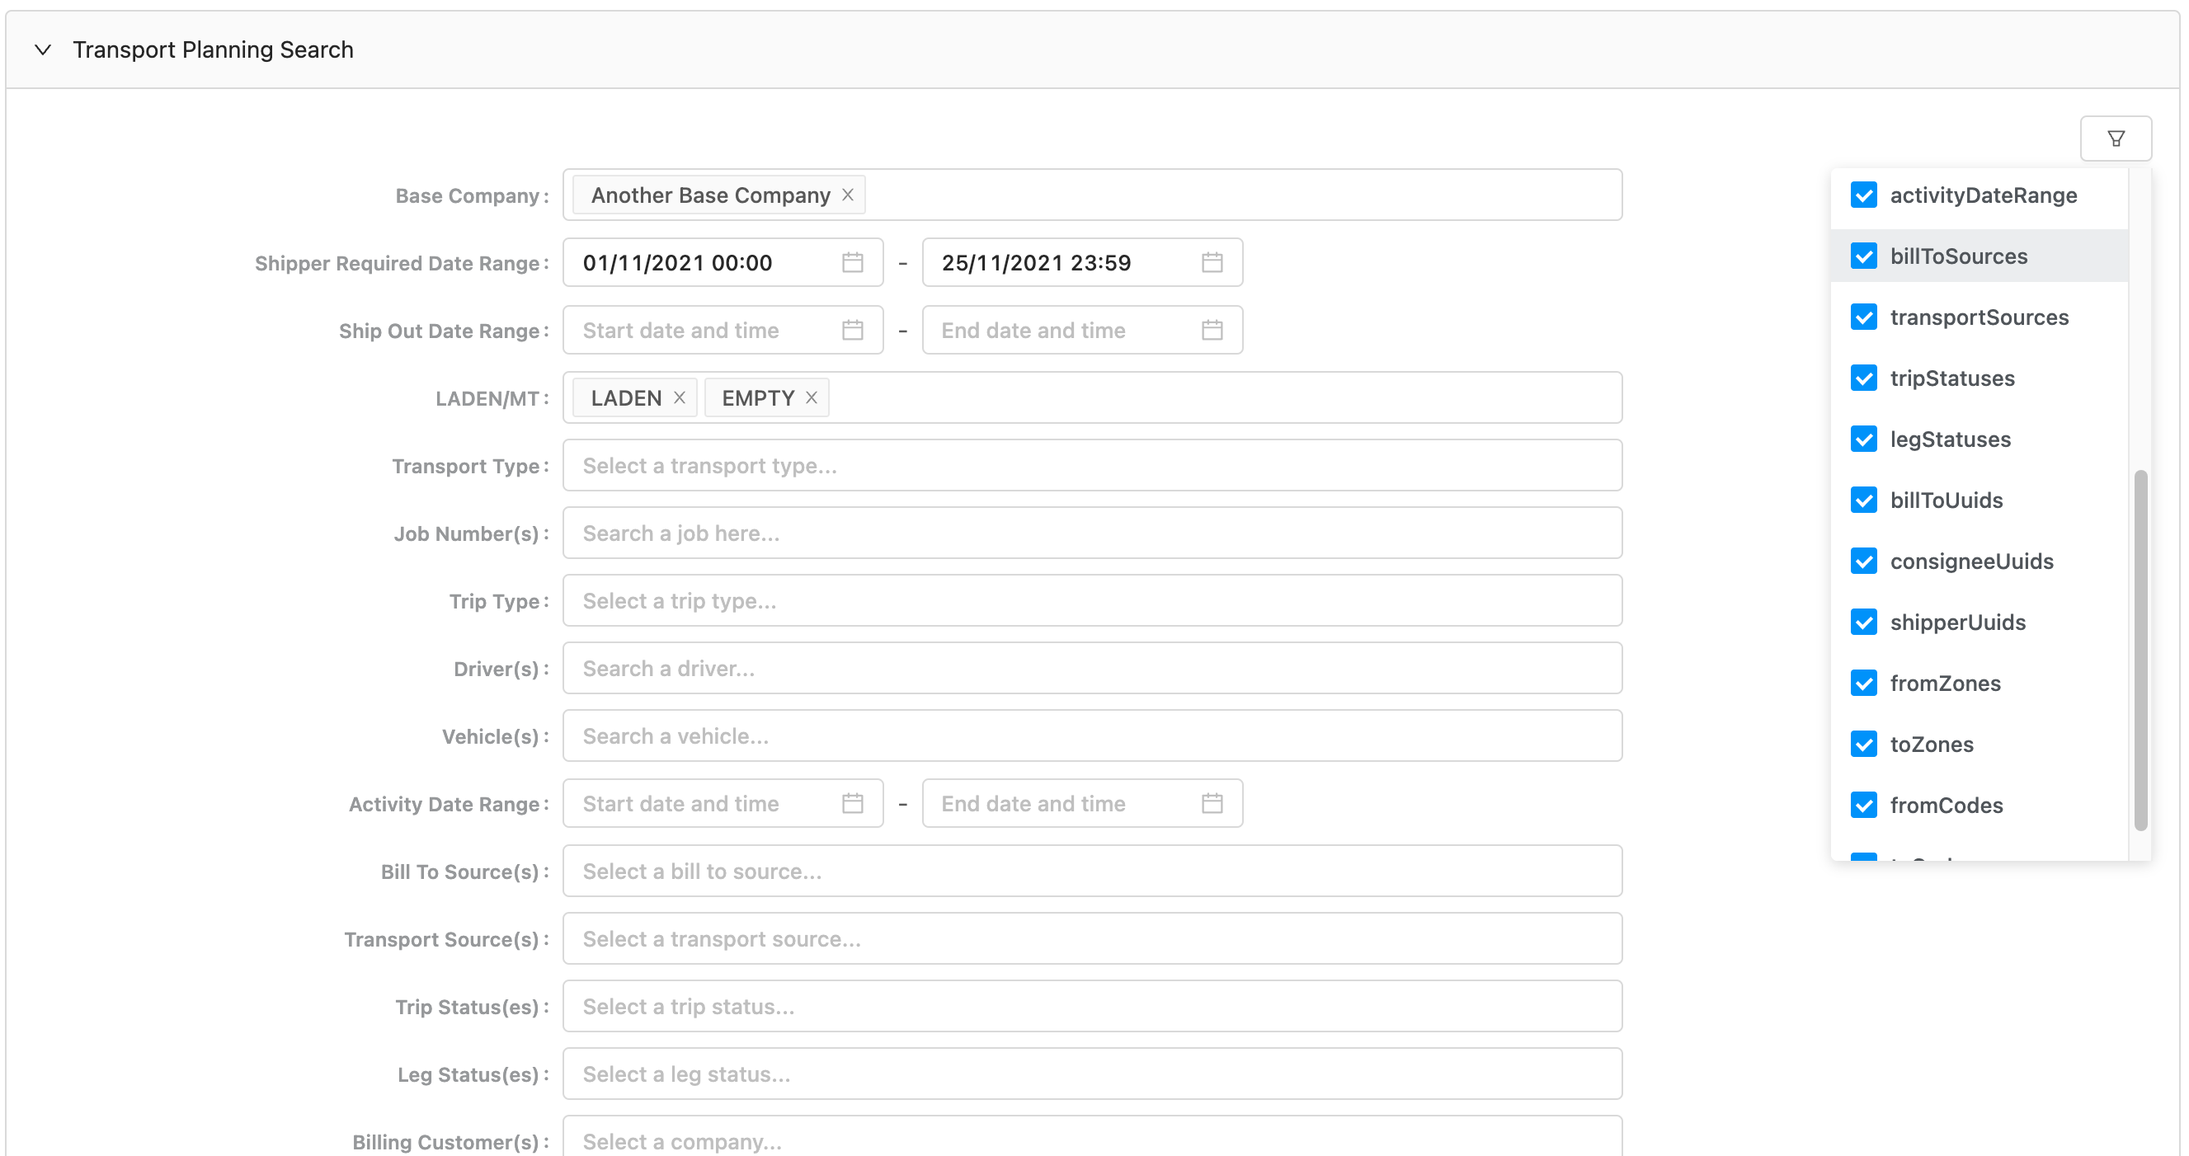Select the consigneeUuids menu item
The height and width of the screenshot is (1156, 2189).
click(1970, 562)
